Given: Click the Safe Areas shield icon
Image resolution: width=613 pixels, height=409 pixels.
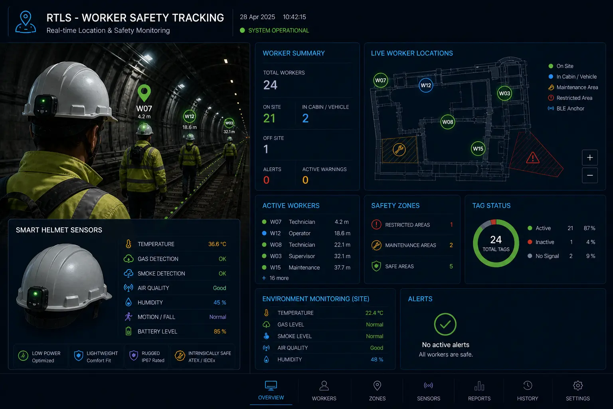Looking at the screenshot, I should (x=376, y=266).
